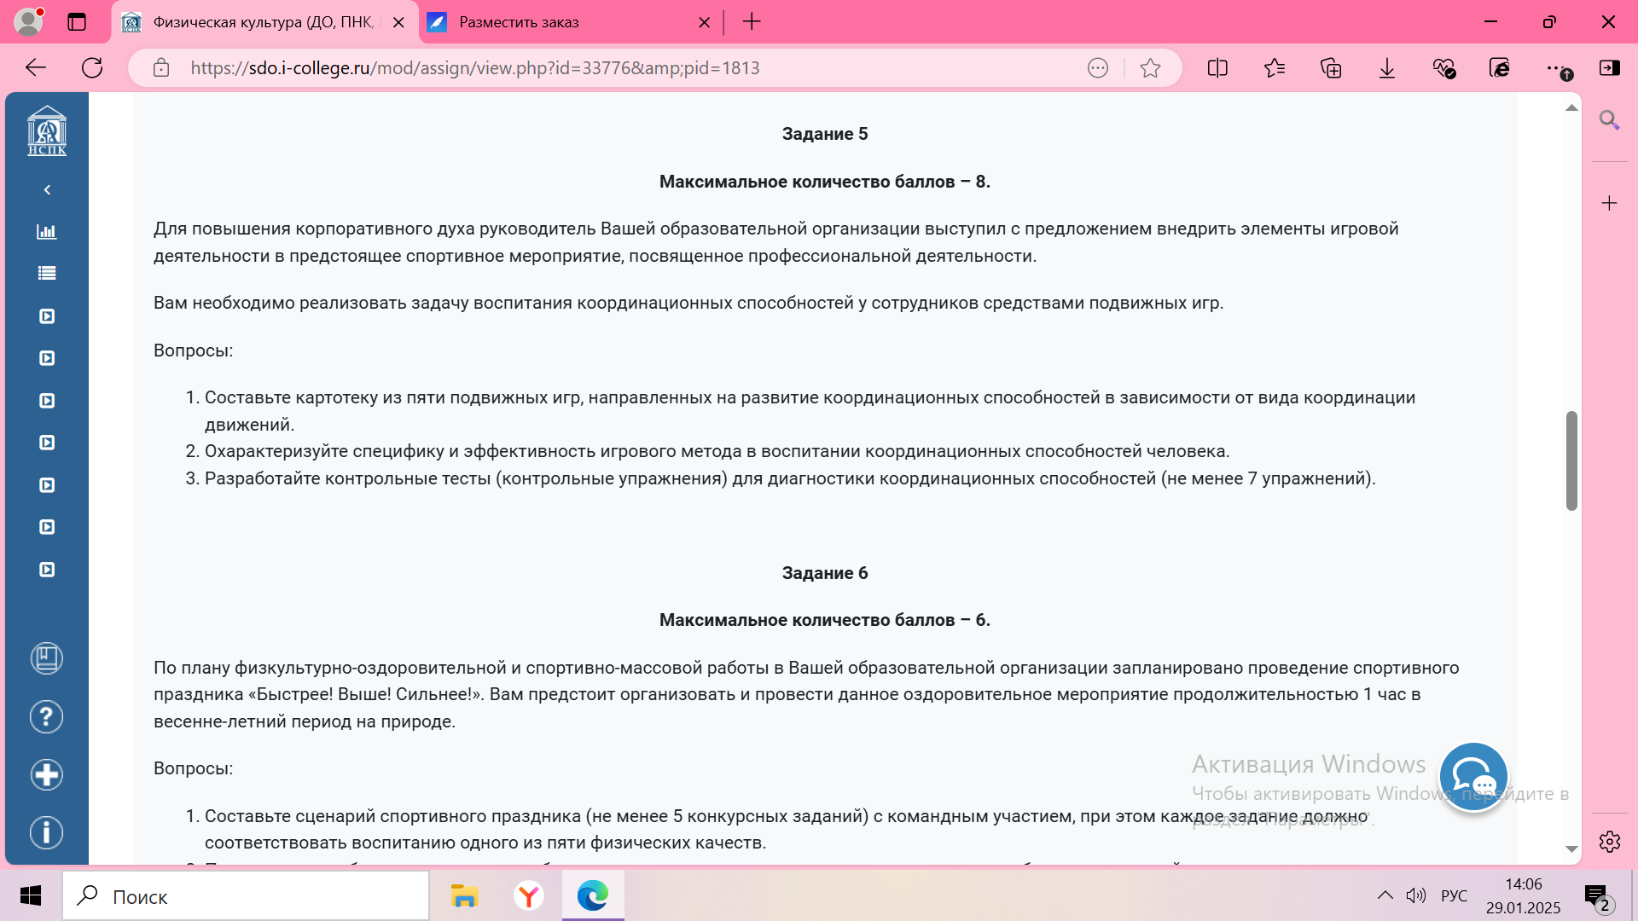Click the plus circle sidebar icon
Image resolution: width=1638 pixels, height=921 pixels.
(x=47, y=774)
